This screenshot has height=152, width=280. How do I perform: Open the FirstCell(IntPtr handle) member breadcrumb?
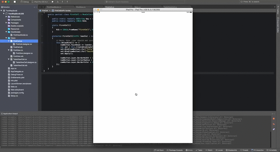61,11
